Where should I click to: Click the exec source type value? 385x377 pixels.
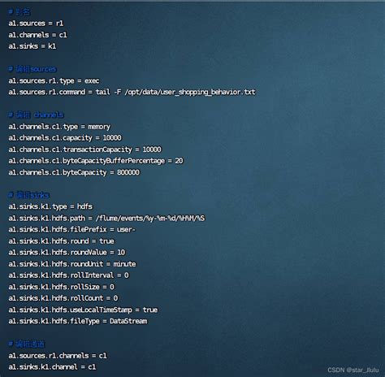pos(92,80)
